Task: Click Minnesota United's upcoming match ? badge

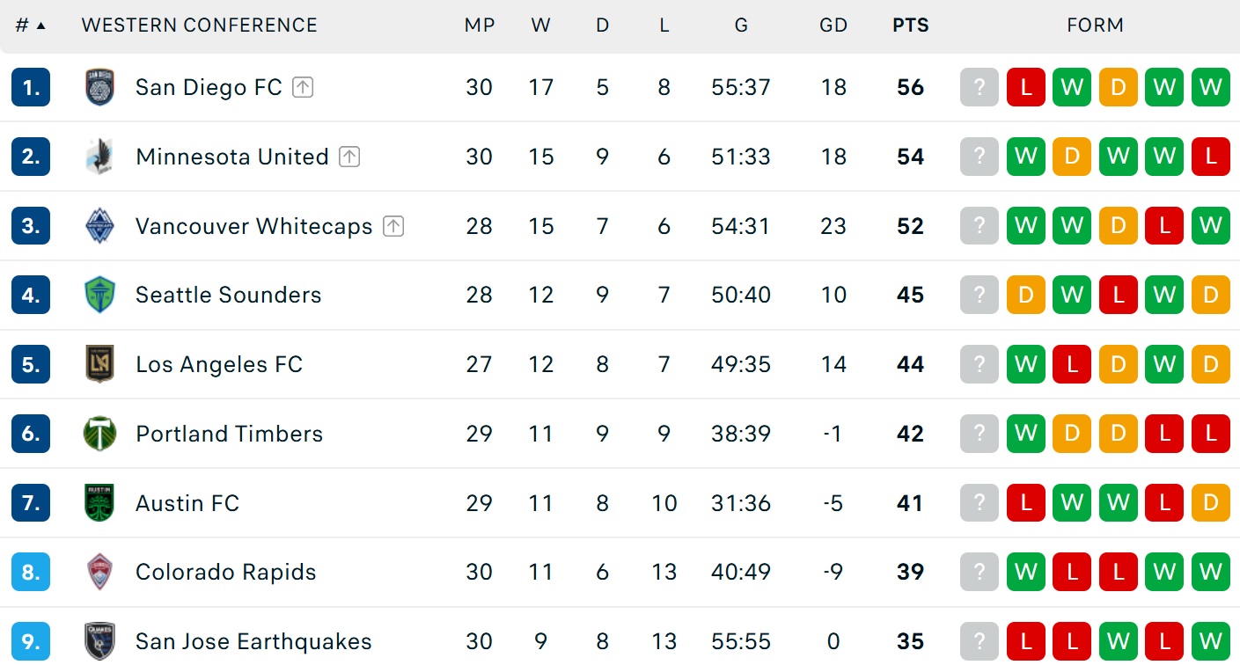Action: (x=980, y=157)
